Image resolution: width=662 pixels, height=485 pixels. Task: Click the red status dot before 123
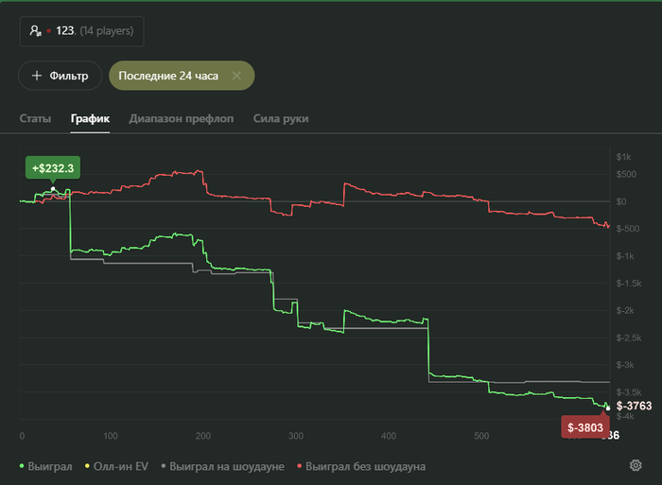[x=49, y=31]
